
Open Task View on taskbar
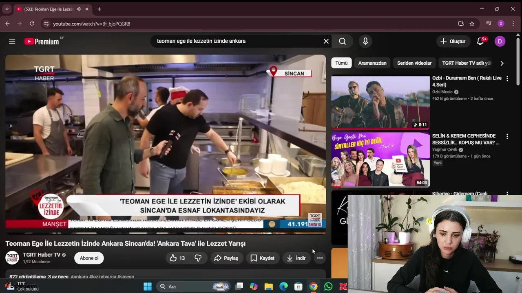[239, 286]
